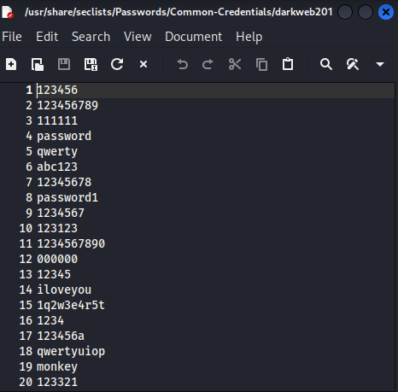398x392 pixels.
Task: Click the clipboard Paste icon
Action: tap(288, 64)
